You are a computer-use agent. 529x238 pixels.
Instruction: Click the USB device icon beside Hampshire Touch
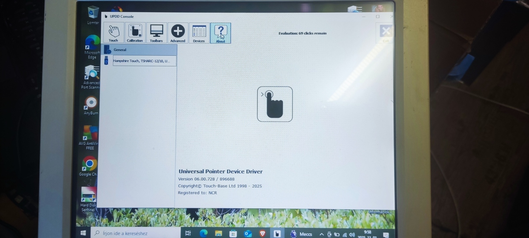click(x=106, y=61)
